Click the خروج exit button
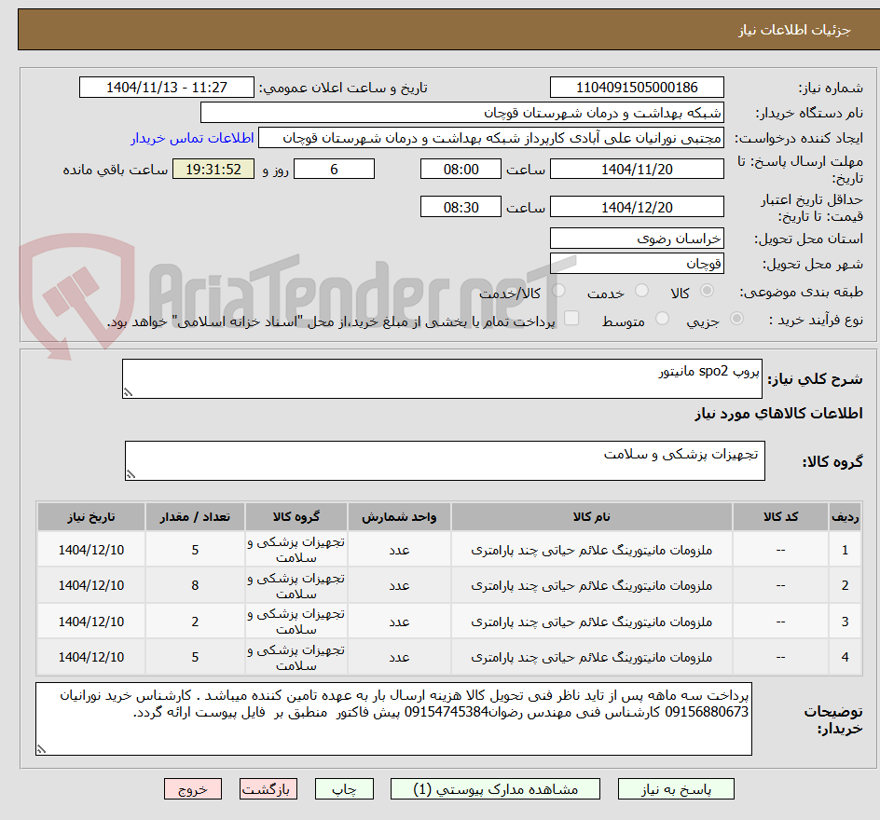Viewport: 880px width, 820px height. point(192,789)
